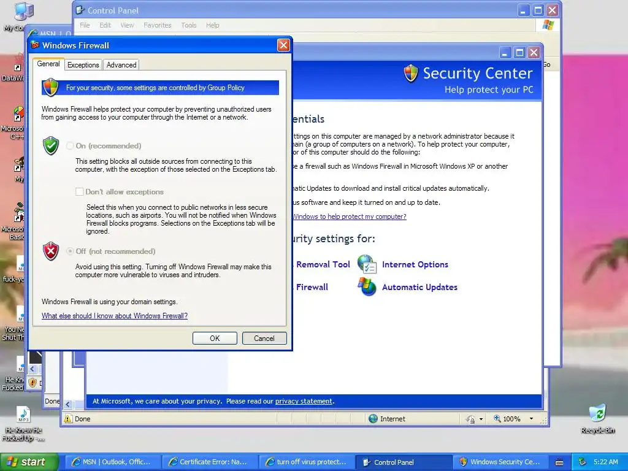Click the keyboard icon in the taskbar

tap(559, 462)
